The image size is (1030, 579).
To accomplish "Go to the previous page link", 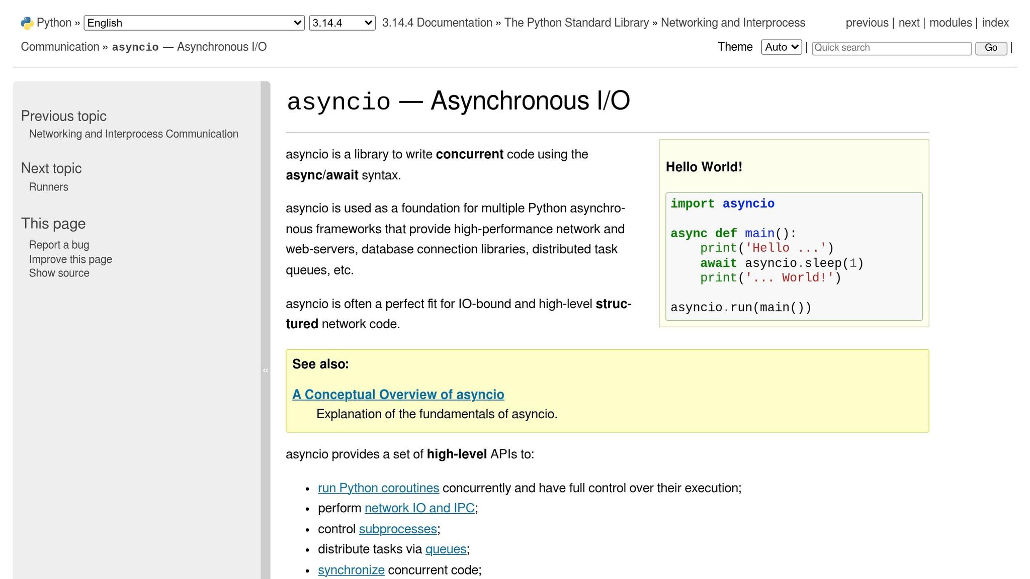I will coord(867,23).
